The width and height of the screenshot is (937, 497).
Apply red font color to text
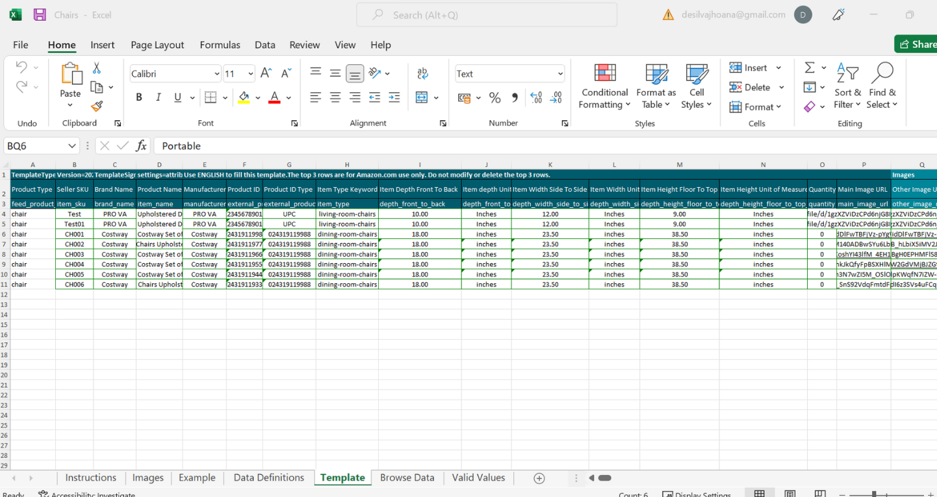(274, 97)
